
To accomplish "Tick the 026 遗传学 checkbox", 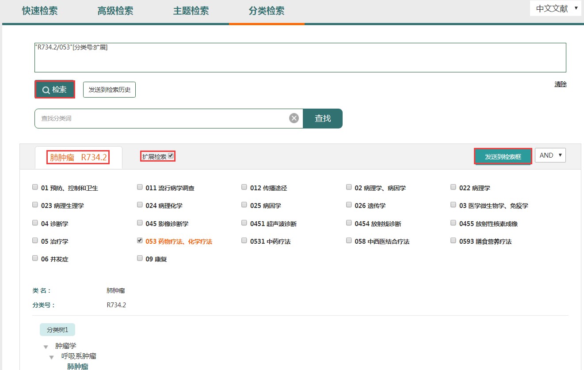I will point(349,205).
